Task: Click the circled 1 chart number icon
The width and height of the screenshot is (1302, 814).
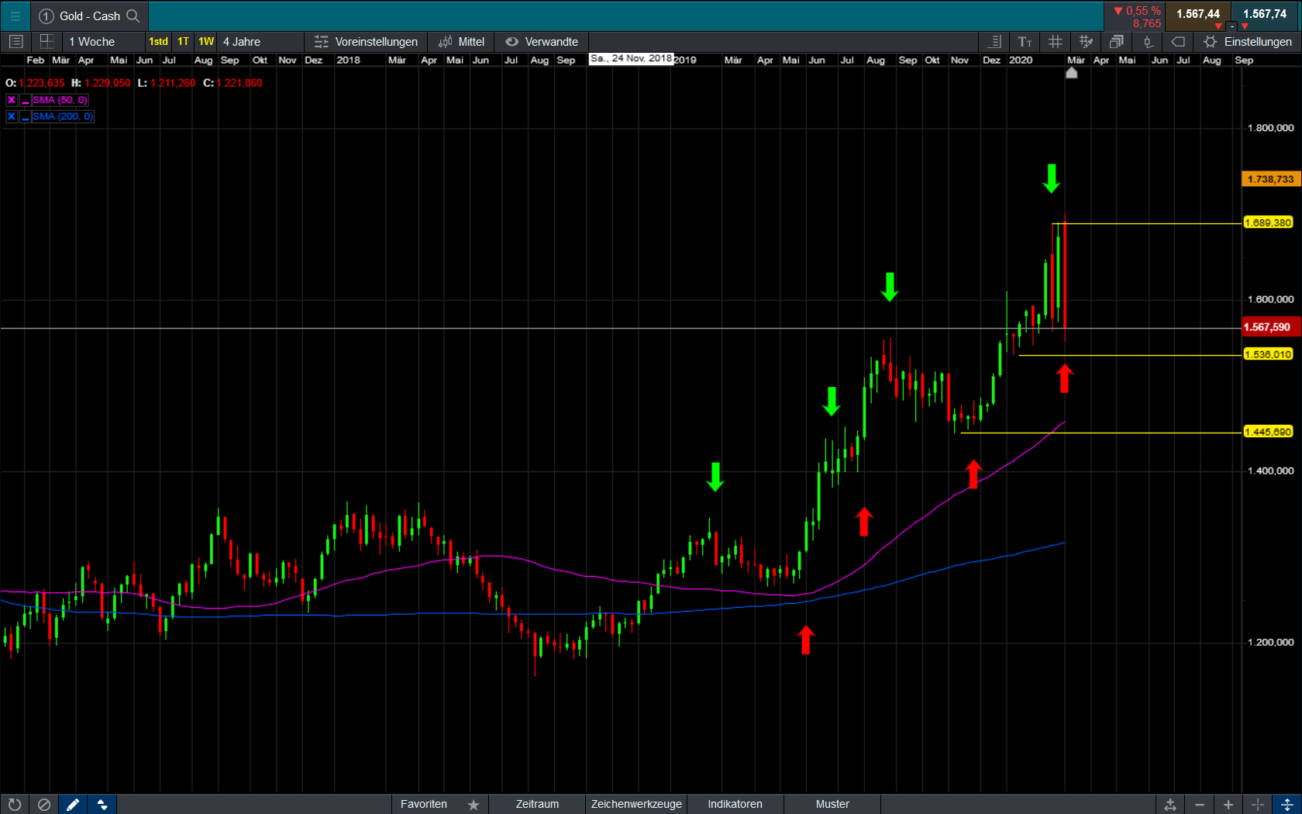Action: coord(46,16)
